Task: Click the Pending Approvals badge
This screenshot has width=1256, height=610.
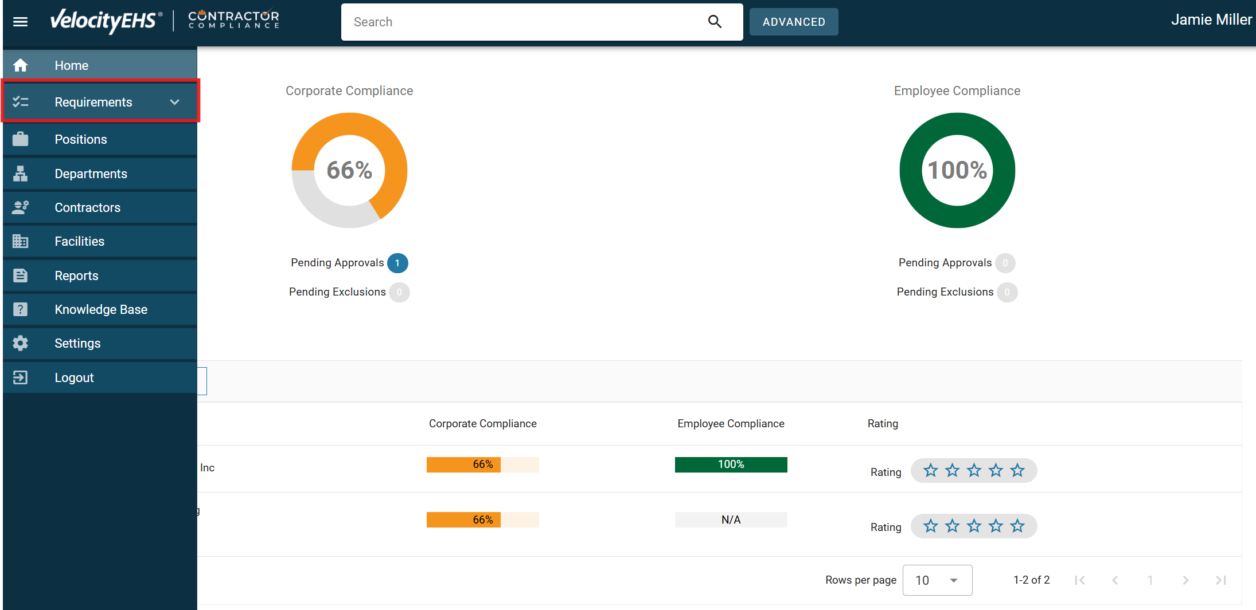Action: pos(397,263)
